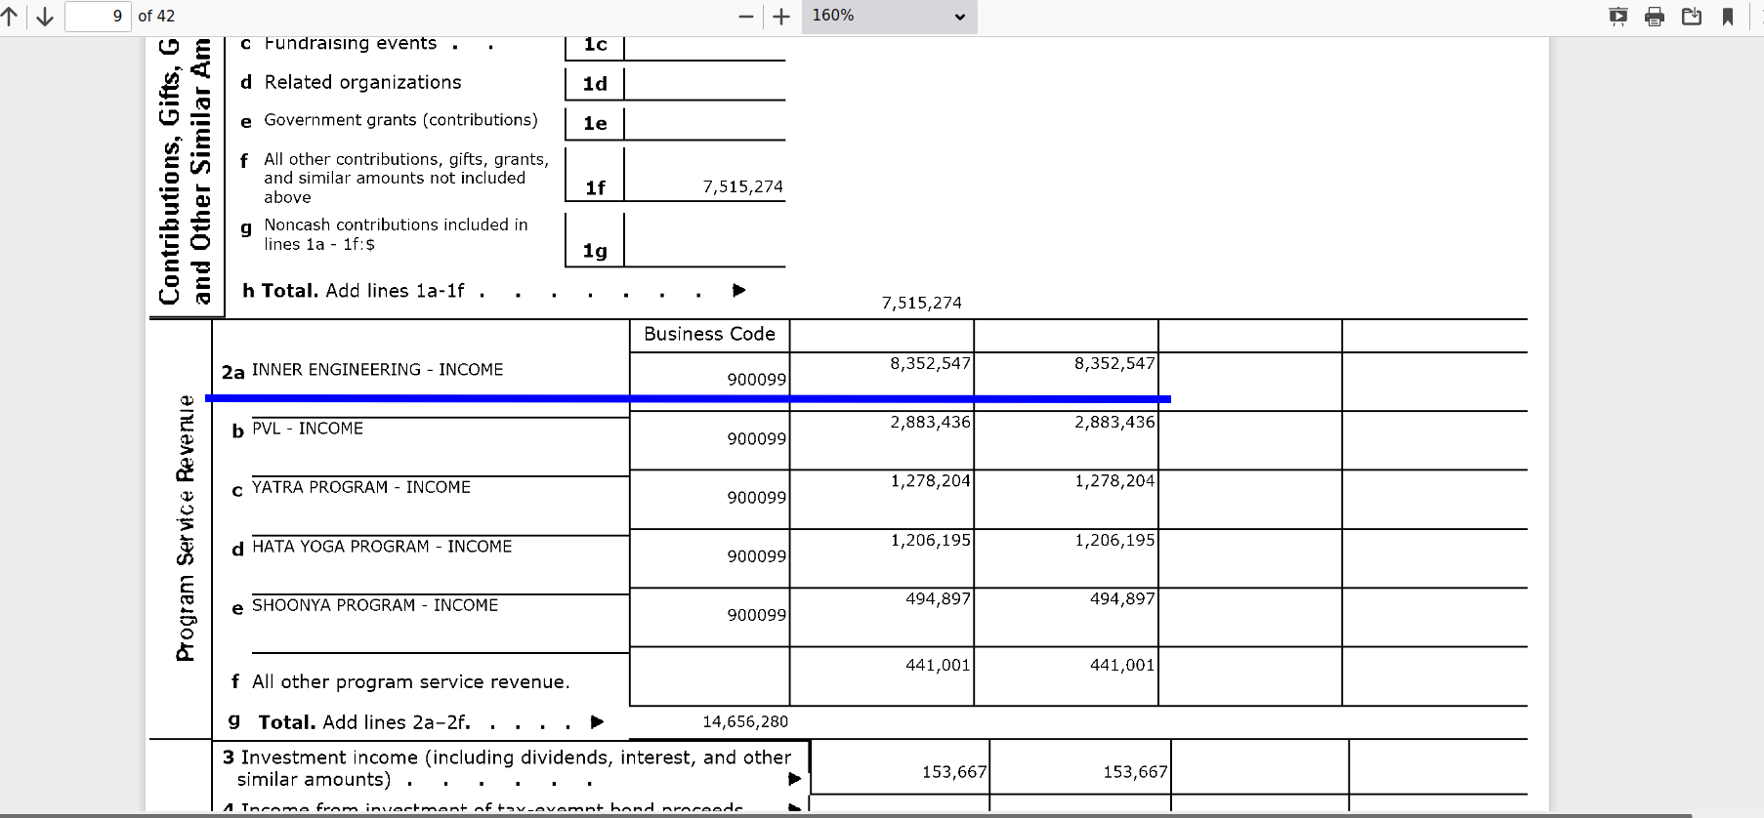Viewport: 1764px width, 818px height.
Task: Click 'Related organizations' line label
Action: click(362, 83)
